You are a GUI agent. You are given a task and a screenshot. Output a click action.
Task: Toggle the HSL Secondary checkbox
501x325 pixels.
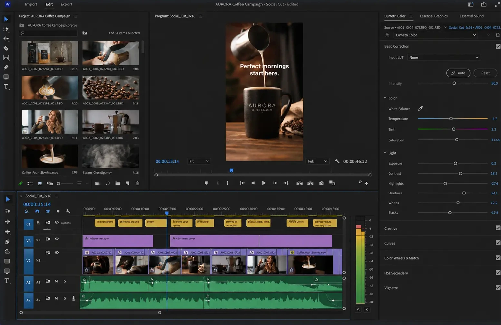click(498, 273)
